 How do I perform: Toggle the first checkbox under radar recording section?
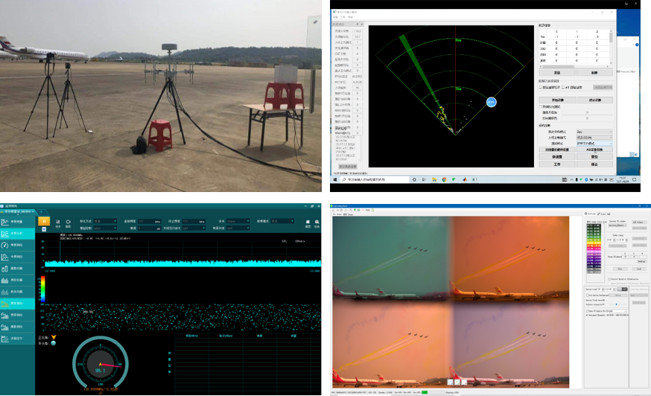tap(541, 87)
